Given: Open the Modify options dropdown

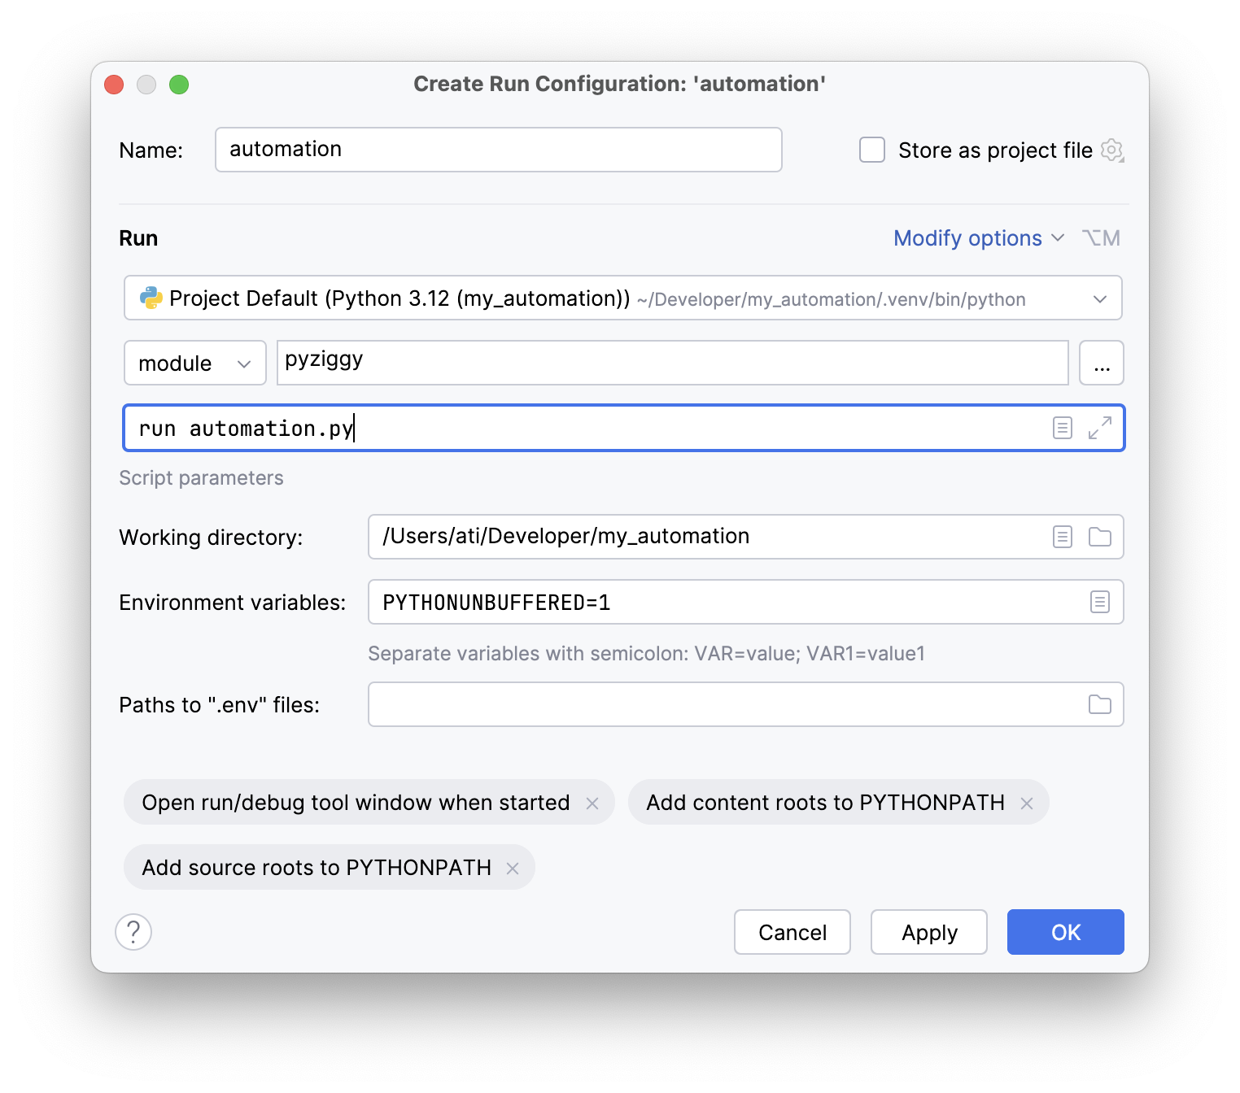Looking at the screenshot, I should (978, 238).
